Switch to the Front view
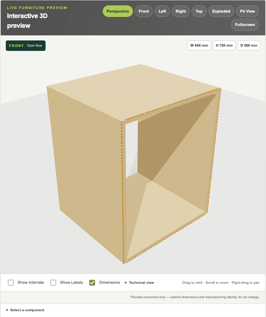Image resolution: width=266 pixels, height=317 pixels. (x=144, y=11)
